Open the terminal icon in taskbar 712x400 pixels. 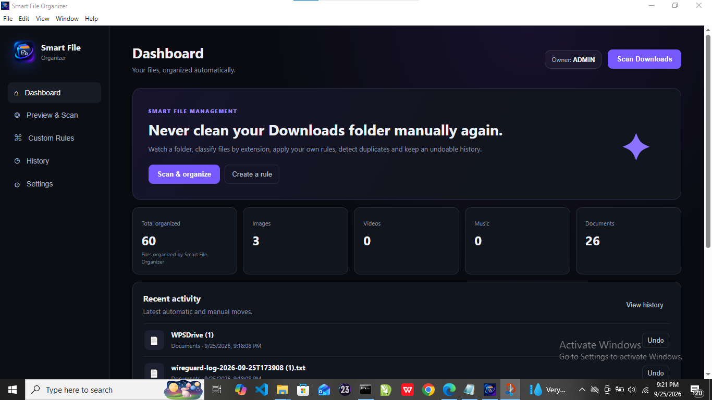[365, 390]
